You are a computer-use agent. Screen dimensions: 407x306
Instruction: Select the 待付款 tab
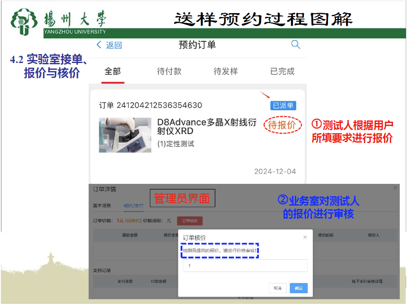[x=169, y=71]
